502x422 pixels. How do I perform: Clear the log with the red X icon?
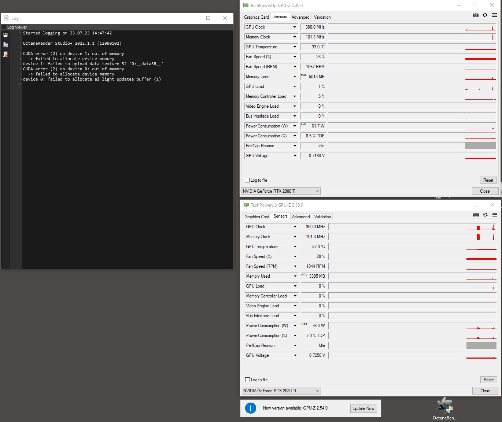coord(5,54)
